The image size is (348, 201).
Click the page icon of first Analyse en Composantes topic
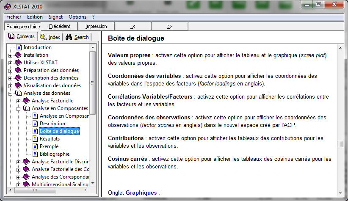pyautogui.click(x=35, y=116)
